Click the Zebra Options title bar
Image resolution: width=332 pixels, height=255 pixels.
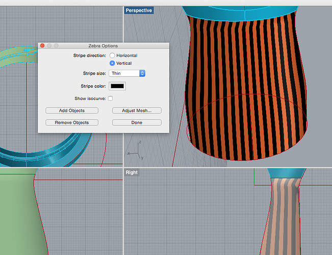(x=104, y=46)
